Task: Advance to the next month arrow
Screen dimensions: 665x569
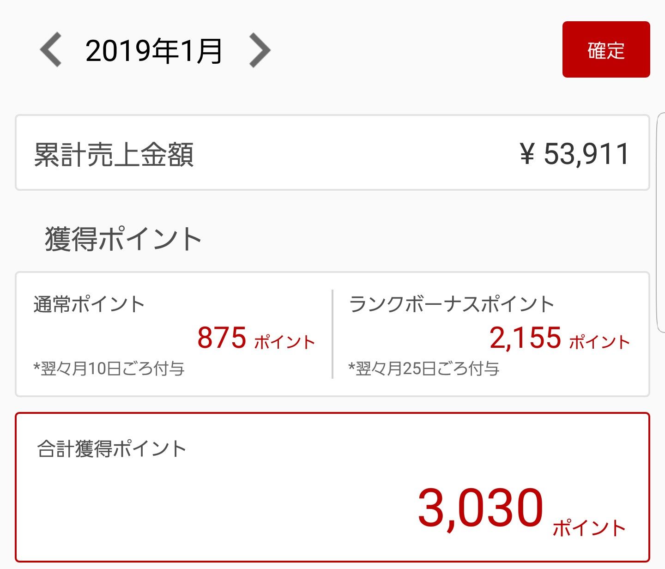Action: click(x=260, y=50)
